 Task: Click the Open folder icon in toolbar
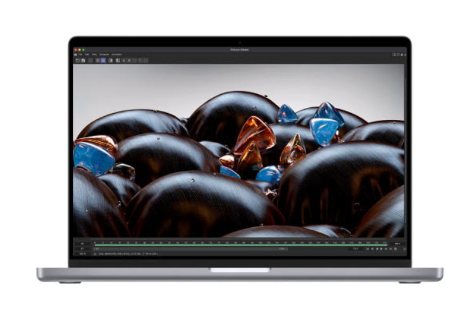tap(77, 60)
